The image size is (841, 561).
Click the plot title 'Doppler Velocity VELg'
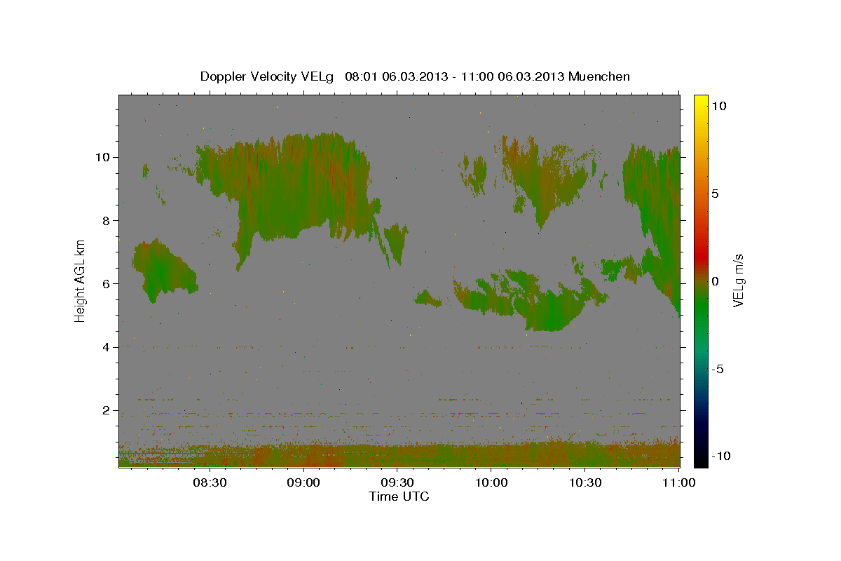[x=268, y=76]
